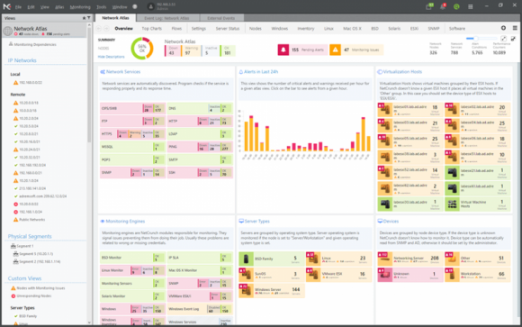This screenshot has width=522, height=327.
Task: Click the globe icon in menu bar
Action: pos(135,6)
